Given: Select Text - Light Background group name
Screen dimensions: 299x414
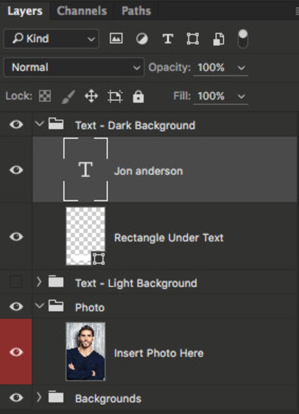Looking at the screenshot, I should (x=136, y=283).
